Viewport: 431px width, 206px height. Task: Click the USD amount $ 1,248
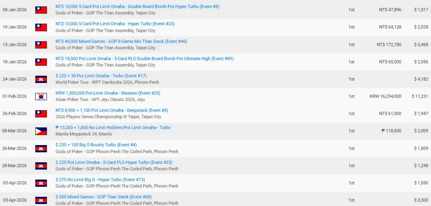421,166
